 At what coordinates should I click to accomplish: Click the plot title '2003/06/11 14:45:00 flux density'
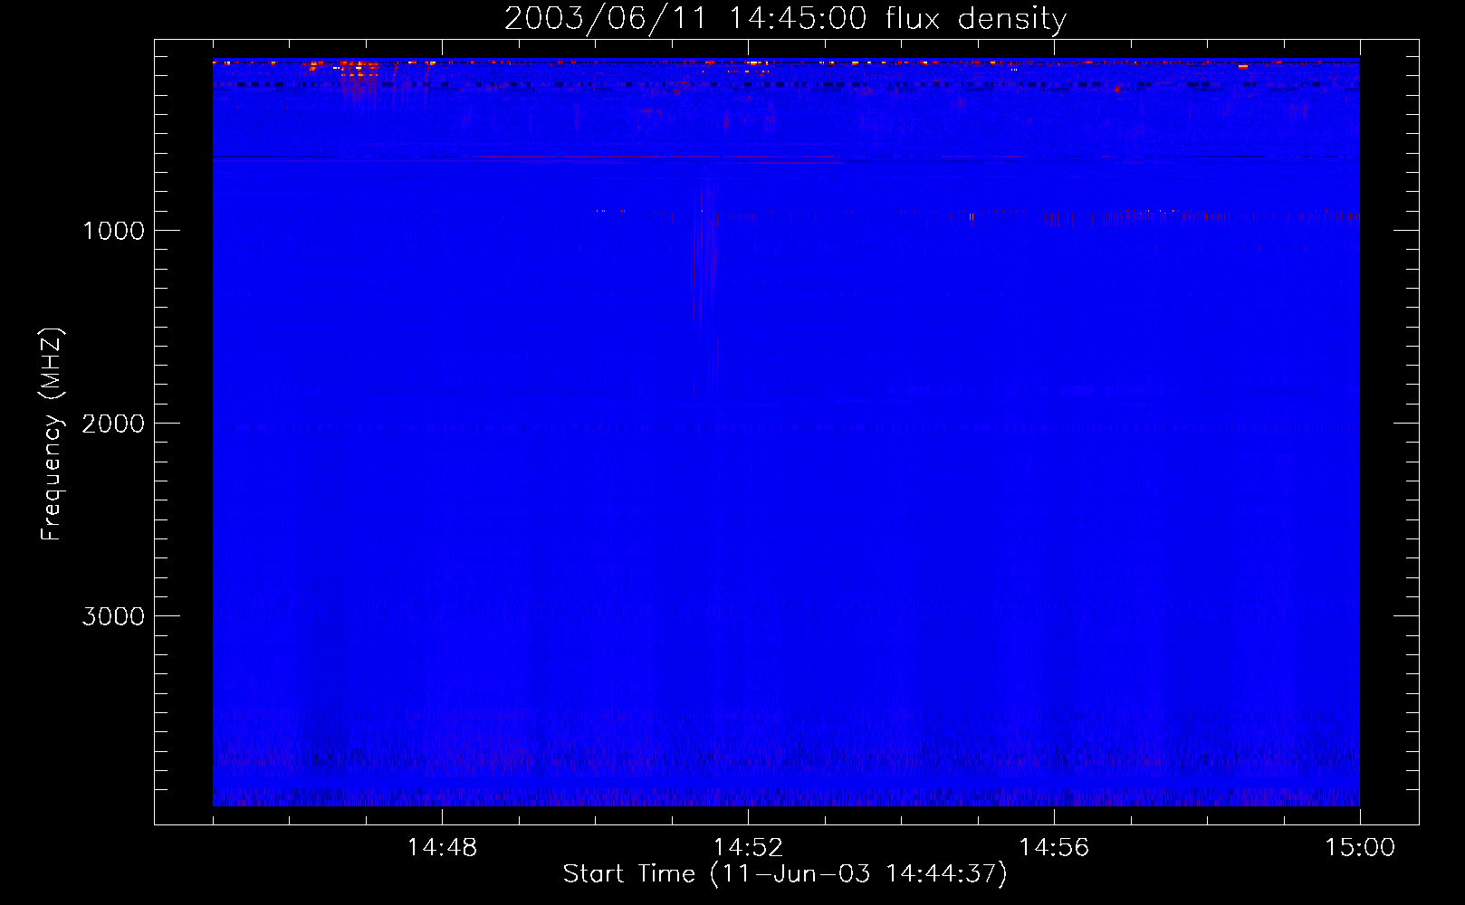[x=785, y=19]
